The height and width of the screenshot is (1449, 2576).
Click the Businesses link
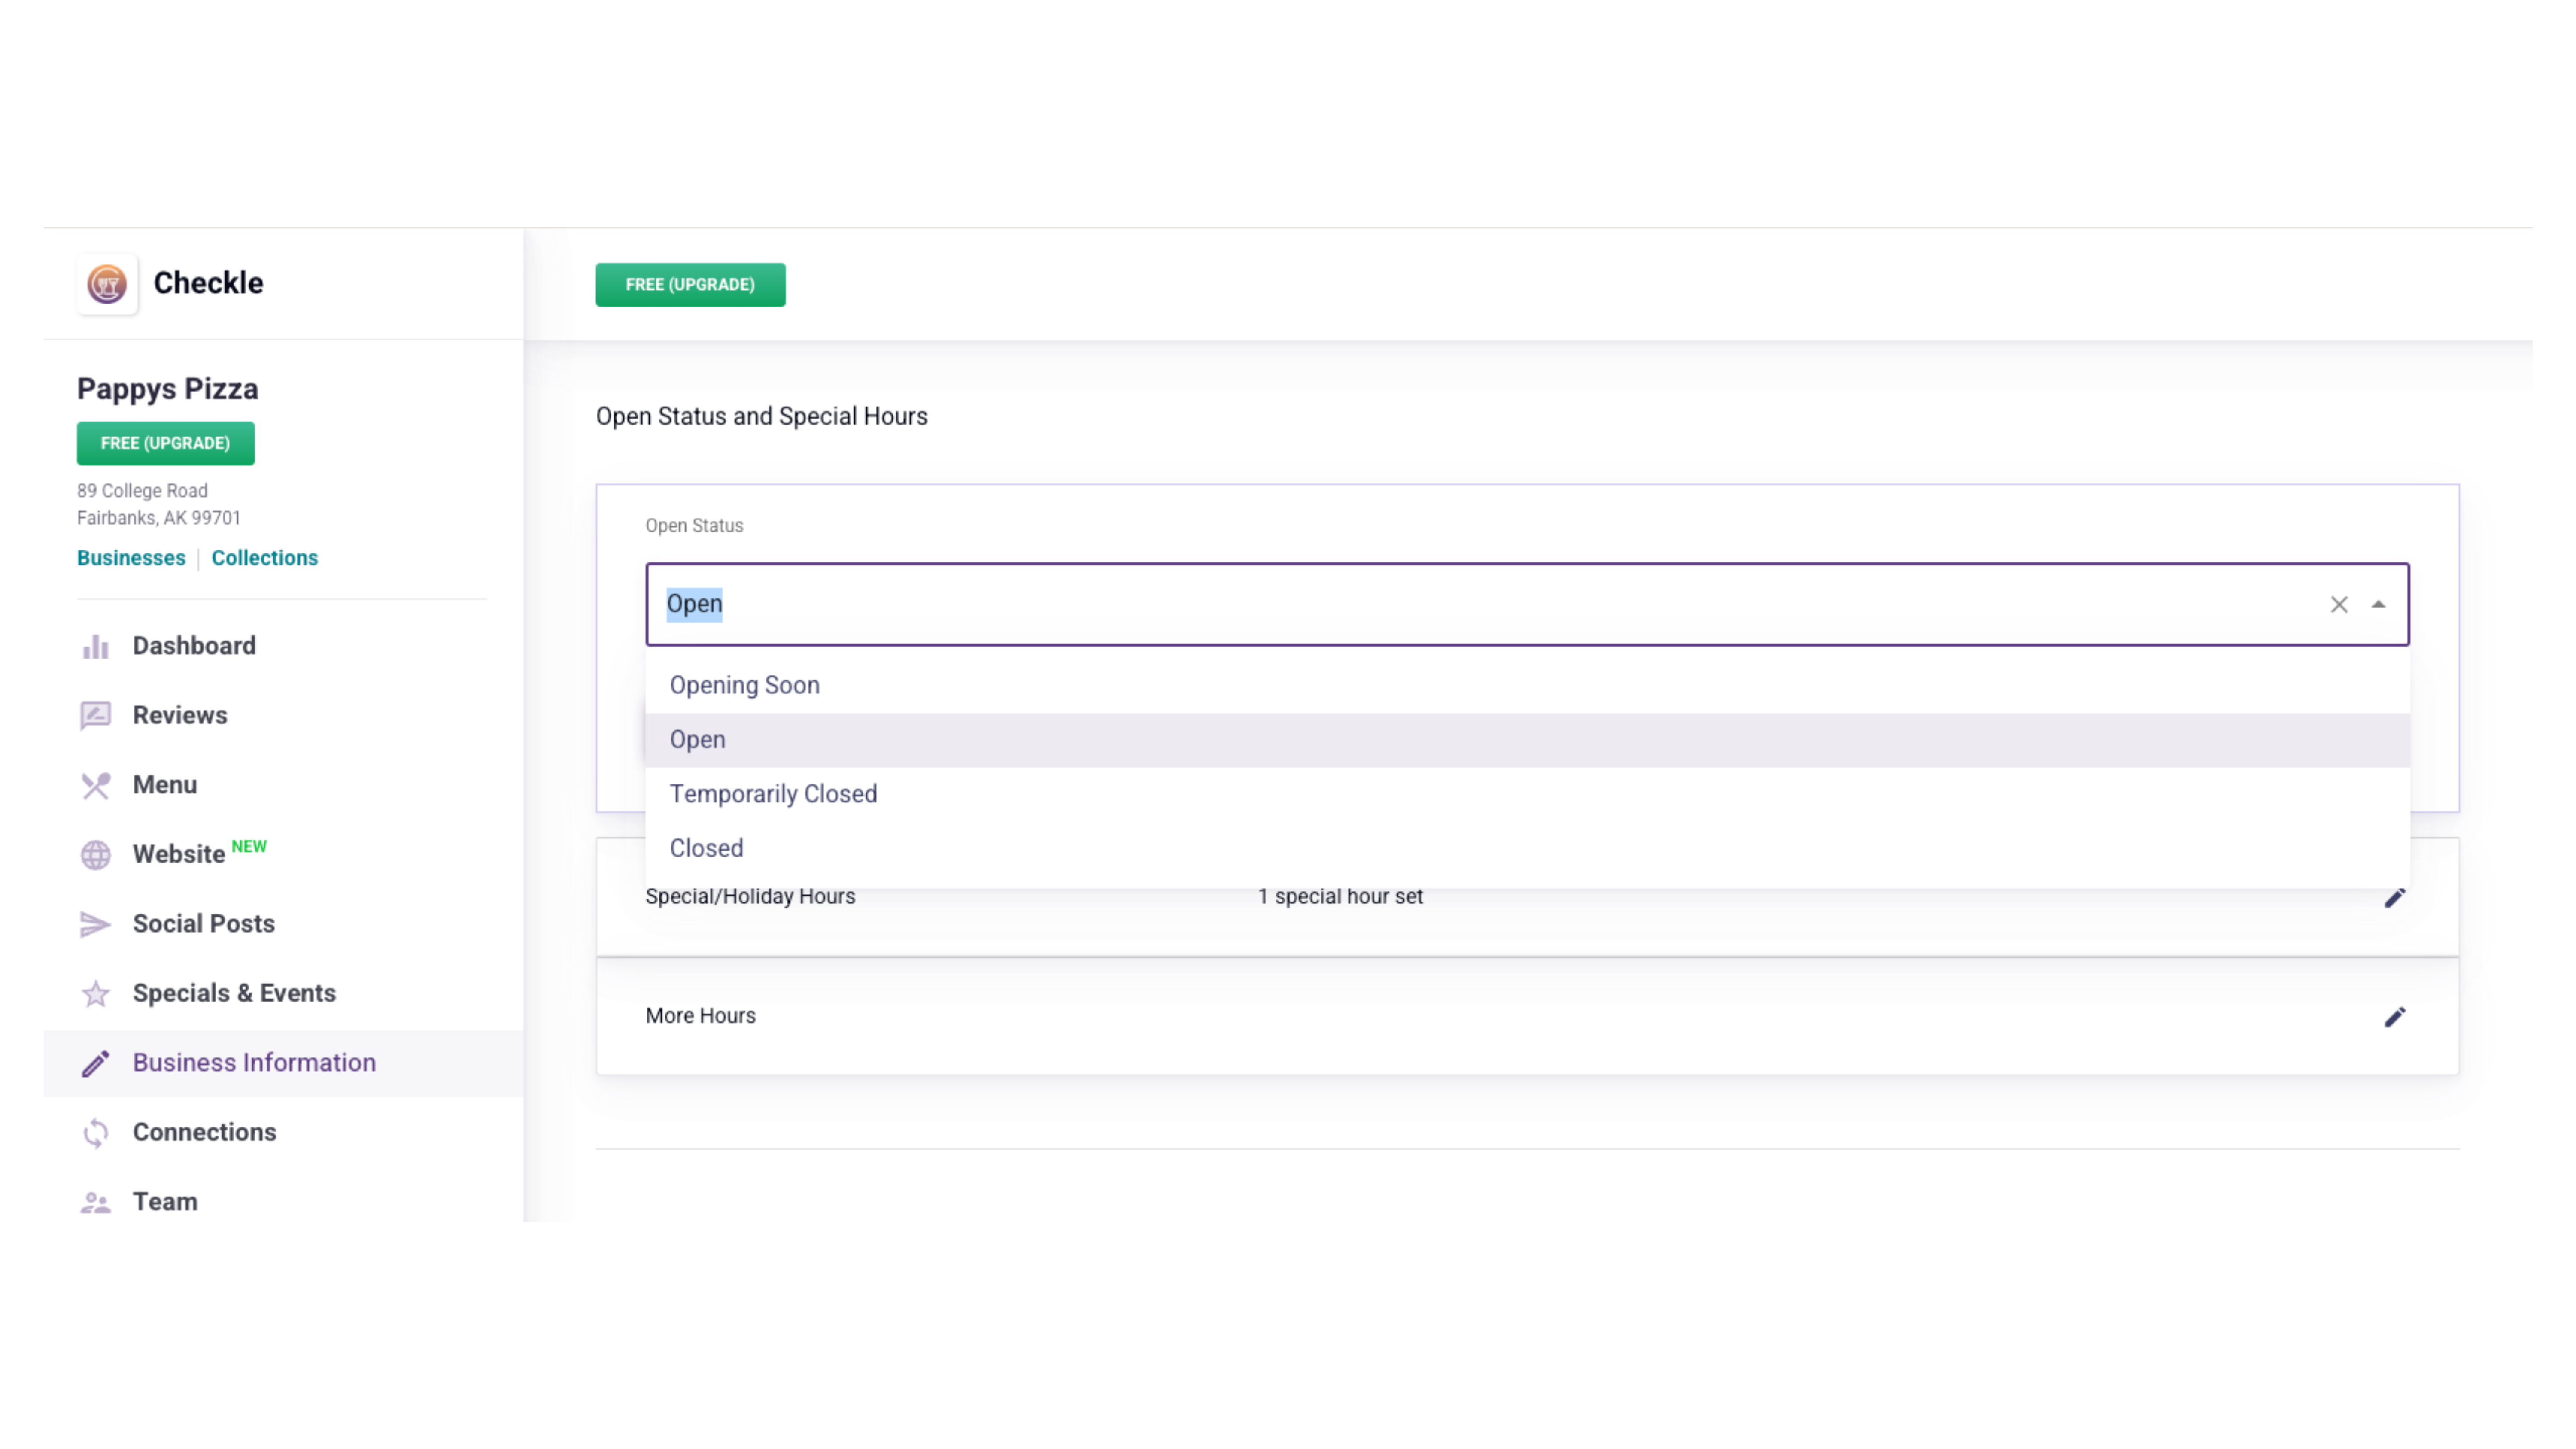[x=131, y=558]
